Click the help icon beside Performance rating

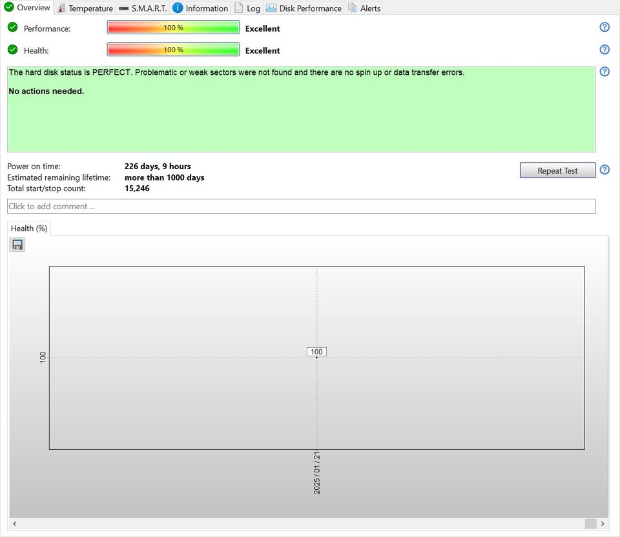(x=604, y=27)
